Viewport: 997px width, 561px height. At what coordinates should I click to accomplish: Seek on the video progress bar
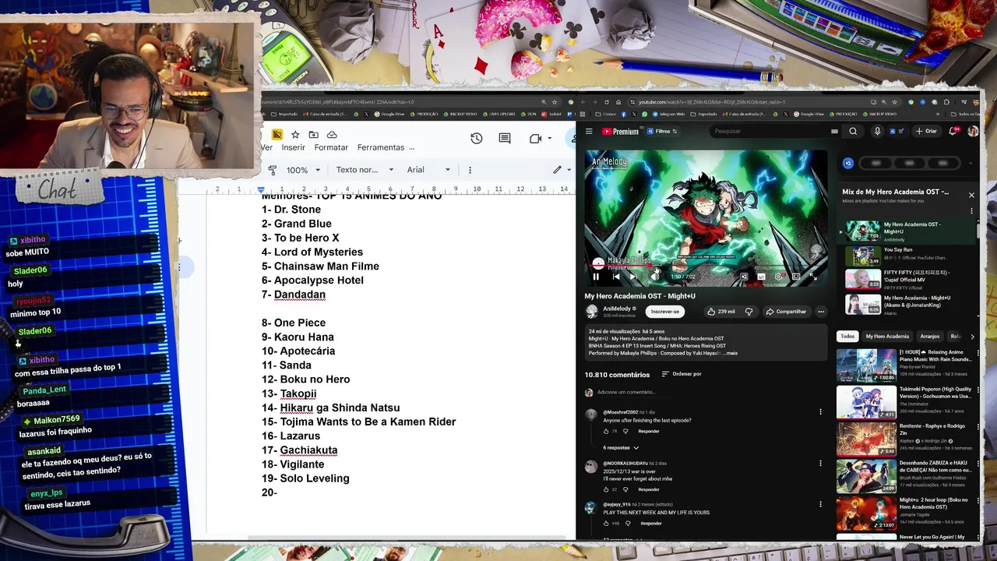tap(705, 266)
